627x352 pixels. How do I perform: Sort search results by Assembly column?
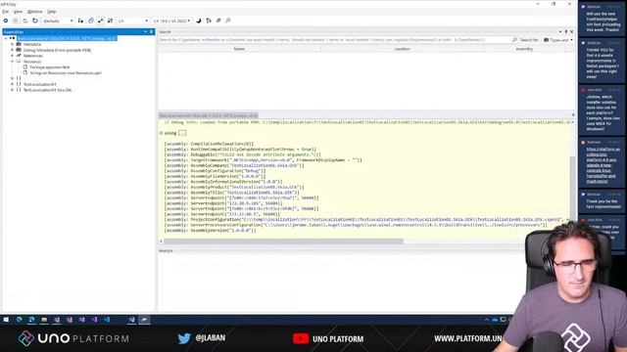[x=524, y=49]
